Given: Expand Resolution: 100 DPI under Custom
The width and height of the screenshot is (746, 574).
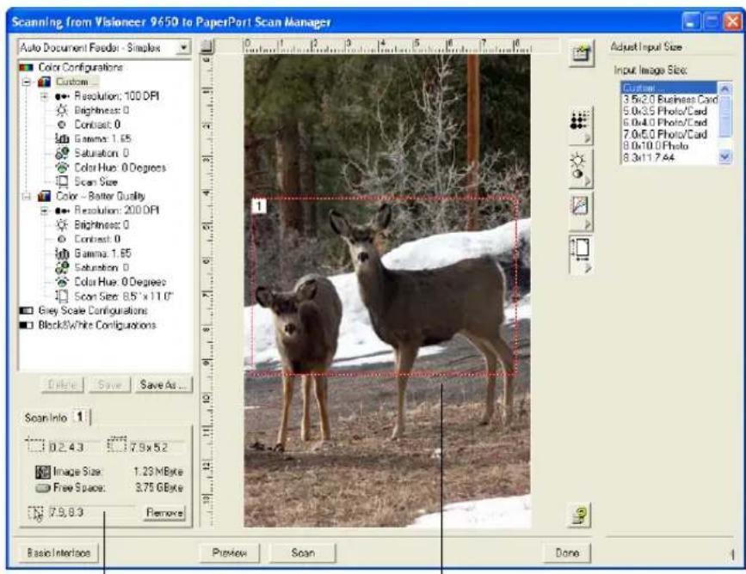Looking at the screenshot, I should (x=44, y=96).
